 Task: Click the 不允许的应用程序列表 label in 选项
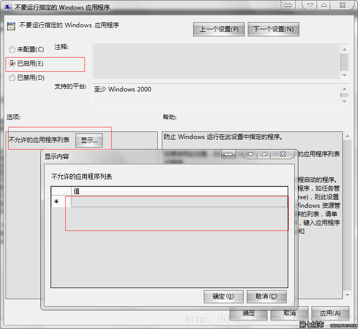click(x=39, y=139)
